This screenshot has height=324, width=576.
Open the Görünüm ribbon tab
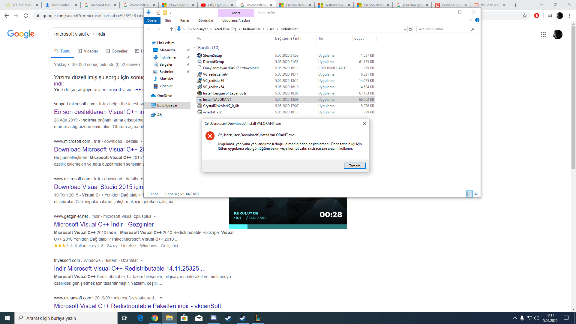click(205, 20)
